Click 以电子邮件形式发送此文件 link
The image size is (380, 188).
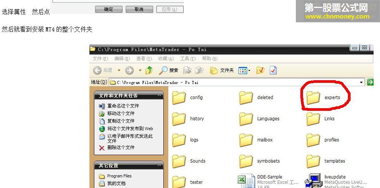point(130,138)
